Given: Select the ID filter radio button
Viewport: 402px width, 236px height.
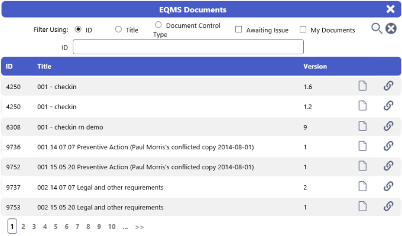Looking at the screenshot, I should tap(78, 29).
